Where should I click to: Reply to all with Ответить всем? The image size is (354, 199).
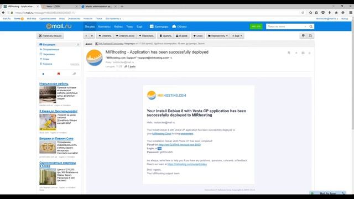125,35
